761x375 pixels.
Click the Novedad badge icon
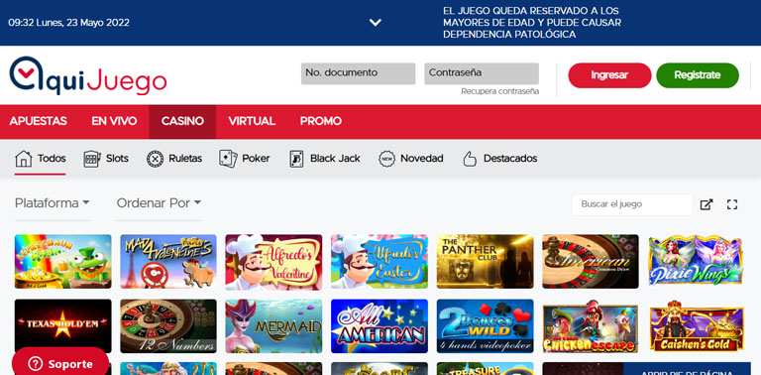[386, 159]
